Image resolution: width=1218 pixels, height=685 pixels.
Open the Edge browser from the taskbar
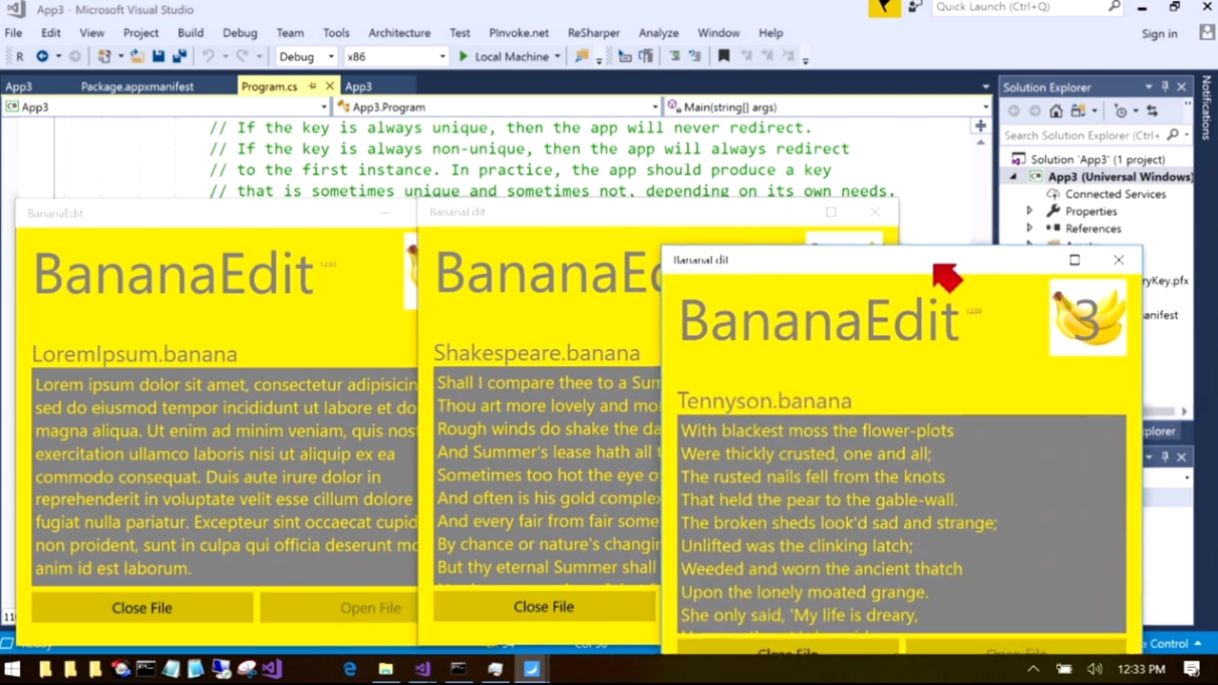[x=349, y=669]
